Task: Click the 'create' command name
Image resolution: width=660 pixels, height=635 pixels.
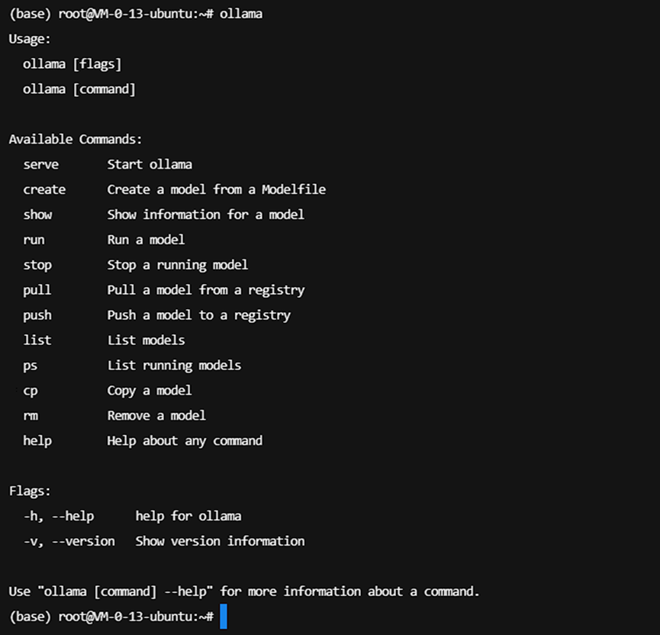Action: click(44, 189)
